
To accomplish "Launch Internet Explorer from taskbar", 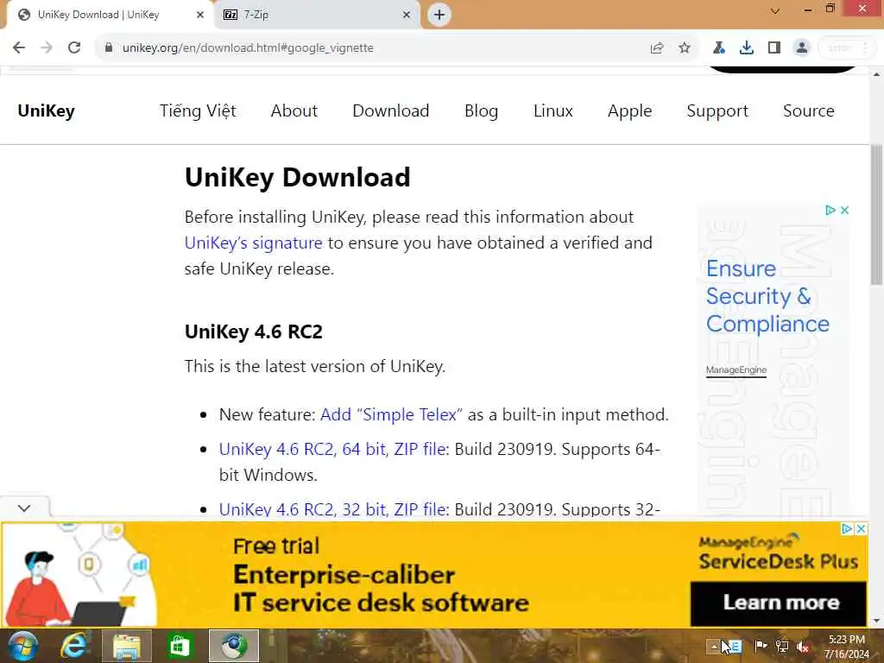I will pyautogui.click(x=75, y=646).
